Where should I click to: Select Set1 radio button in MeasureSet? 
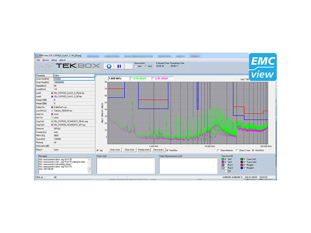(x=135, y=66)
